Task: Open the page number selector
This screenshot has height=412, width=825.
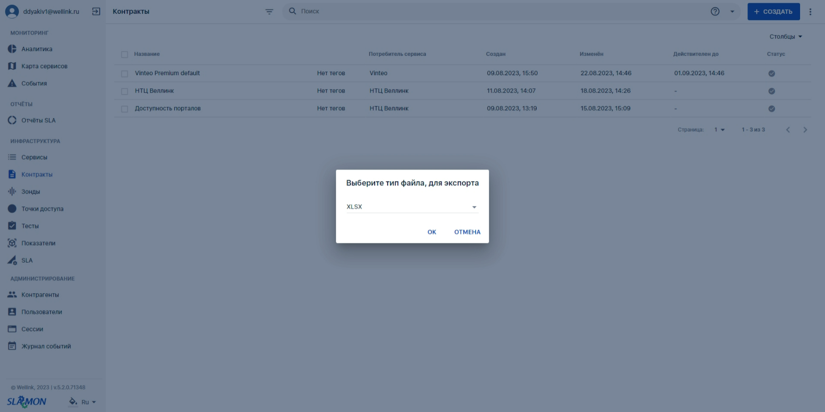Action: (719, 130)
